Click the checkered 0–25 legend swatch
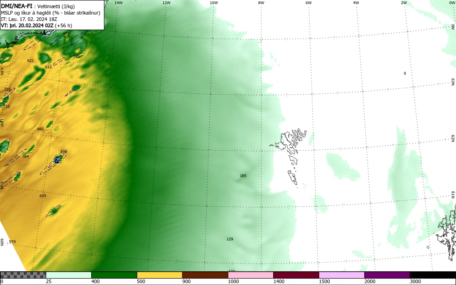 (23, 275)
